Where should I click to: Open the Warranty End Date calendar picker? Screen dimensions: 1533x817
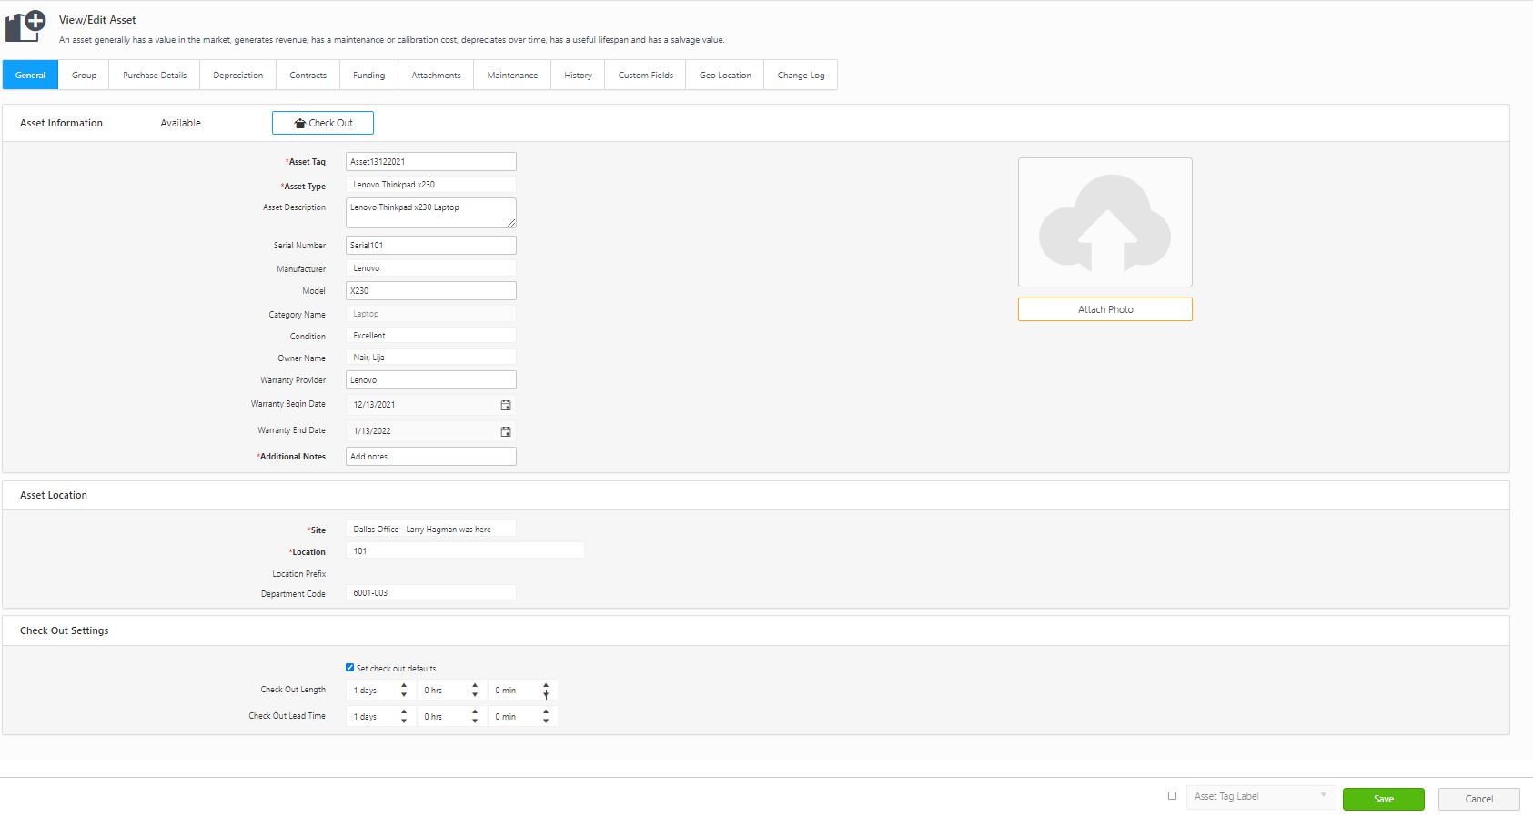click(506, 431)
